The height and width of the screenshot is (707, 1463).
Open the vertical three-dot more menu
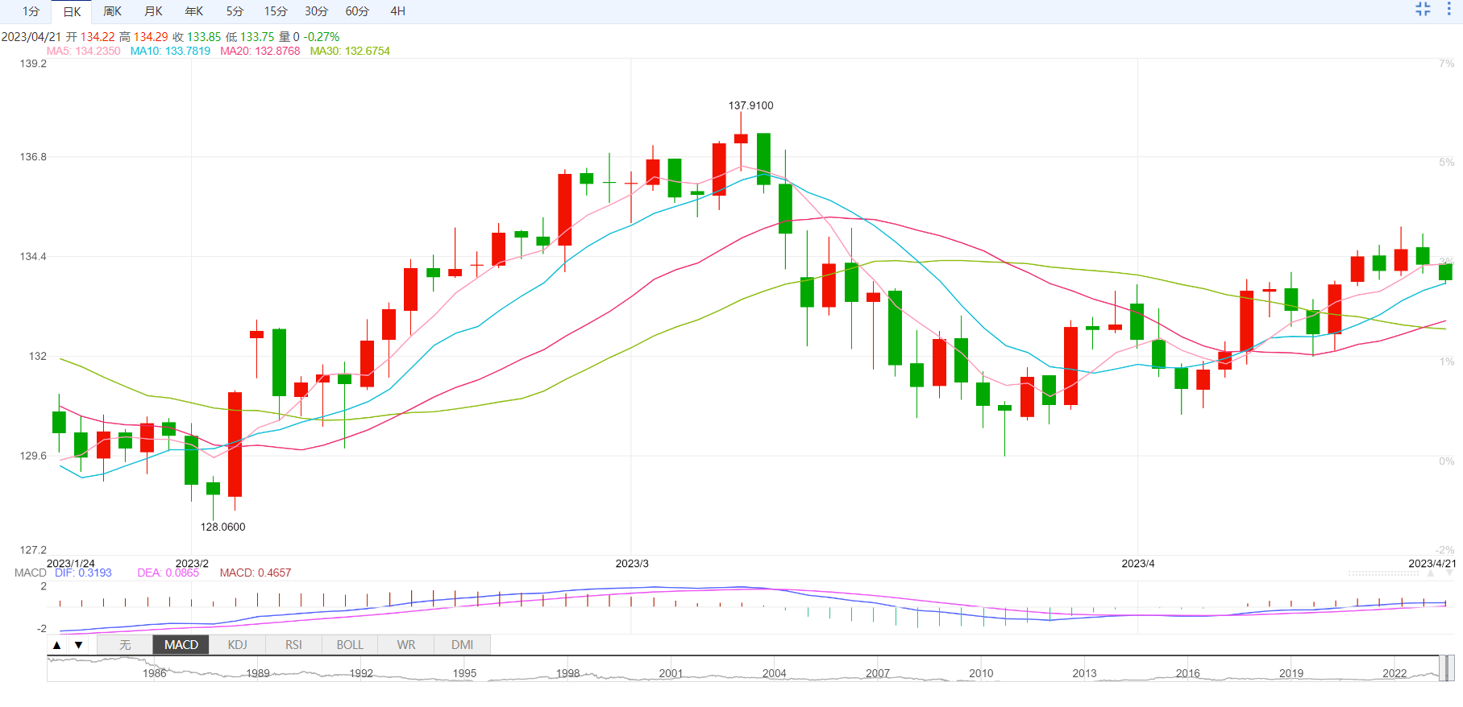1448,10
